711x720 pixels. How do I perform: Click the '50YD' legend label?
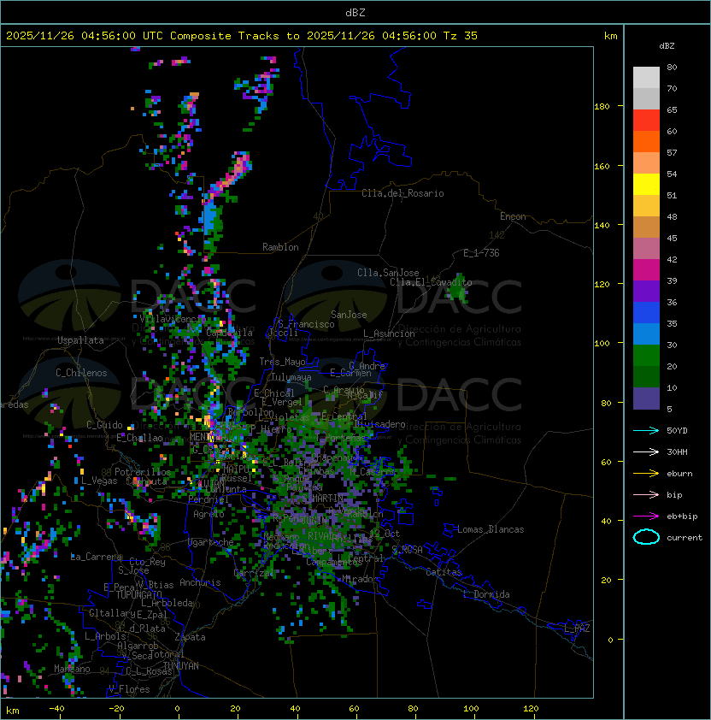click(x=677, y=430)
